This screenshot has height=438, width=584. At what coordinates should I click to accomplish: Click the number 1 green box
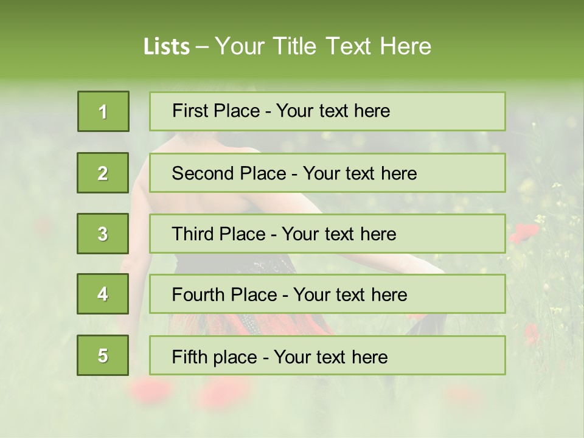(103, 111)
